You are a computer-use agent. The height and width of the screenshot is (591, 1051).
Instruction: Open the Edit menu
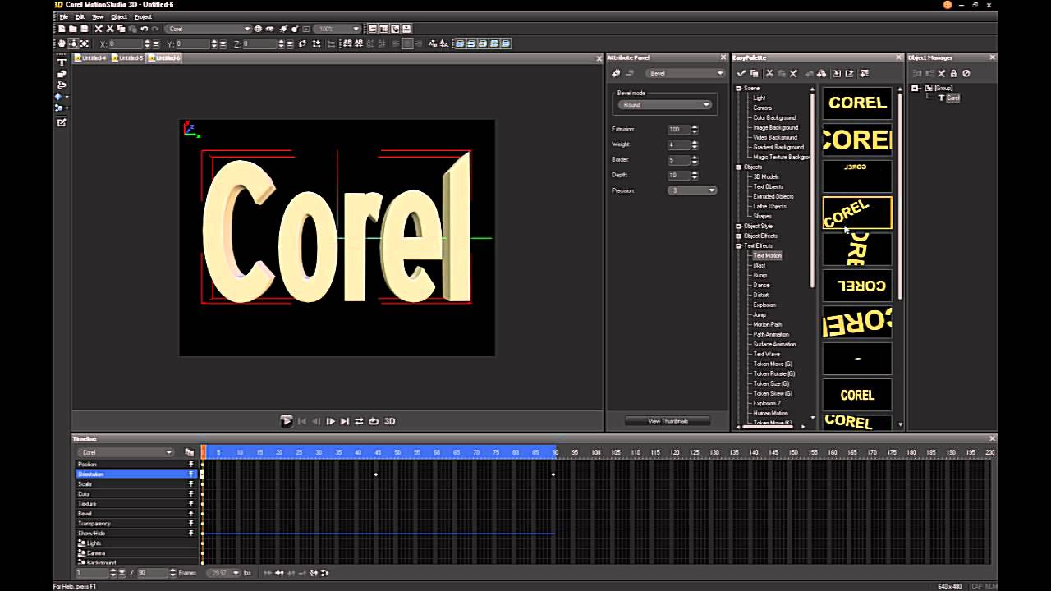pos(80,16)
